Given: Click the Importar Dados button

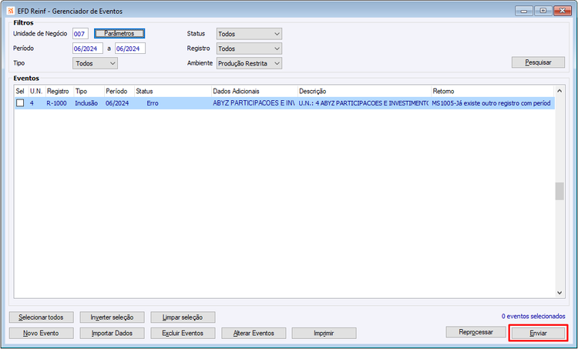Looking at the screenshot, I should point(112,333).
